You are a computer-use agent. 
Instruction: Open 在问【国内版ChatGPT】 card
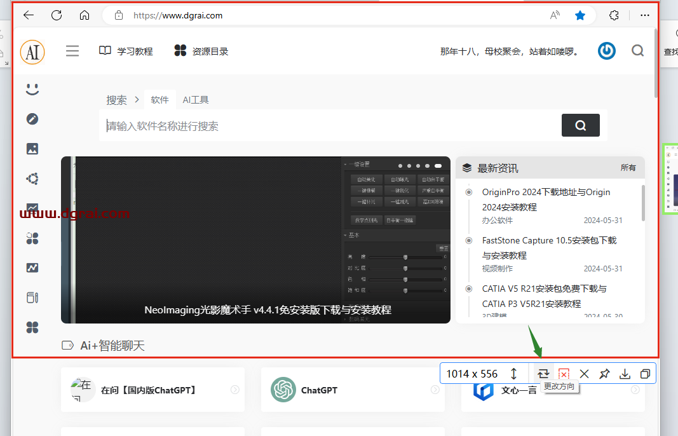[x=153, y=390]
